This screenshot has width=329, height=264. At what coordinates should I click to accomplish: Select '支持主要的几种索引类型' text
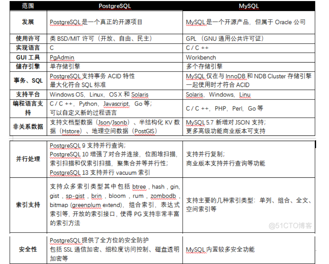point(220,200)
